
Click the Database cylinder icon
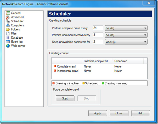[8, 38]
